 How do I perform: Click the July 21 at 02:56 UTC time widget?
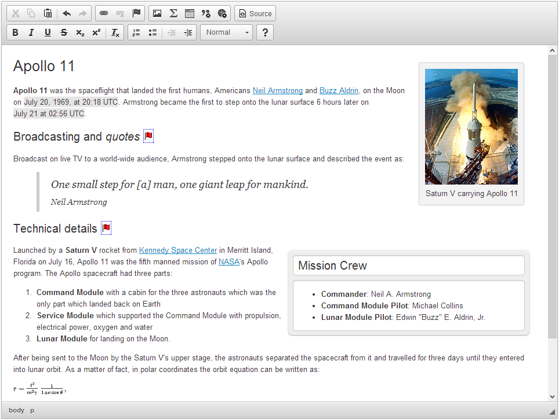[49, 113]
